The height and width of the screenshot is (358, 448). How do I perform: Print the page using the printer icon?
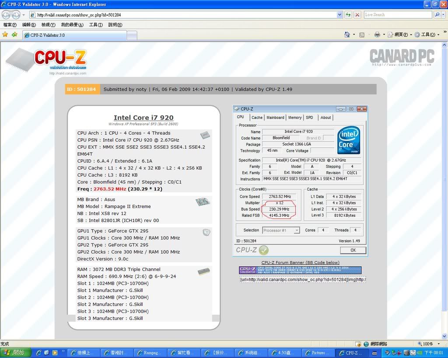[x=377, y=35]
